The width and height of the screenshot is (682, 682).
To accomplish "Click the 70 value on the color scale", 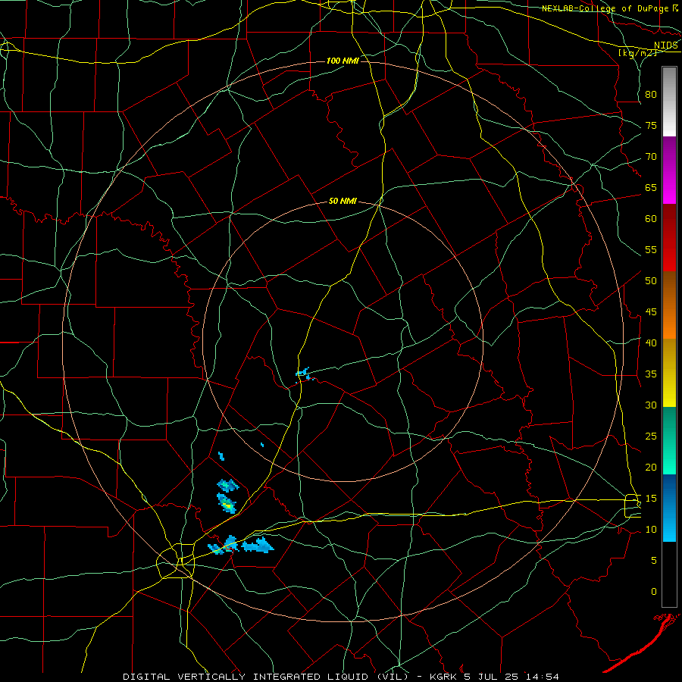I will coord(651,157).
